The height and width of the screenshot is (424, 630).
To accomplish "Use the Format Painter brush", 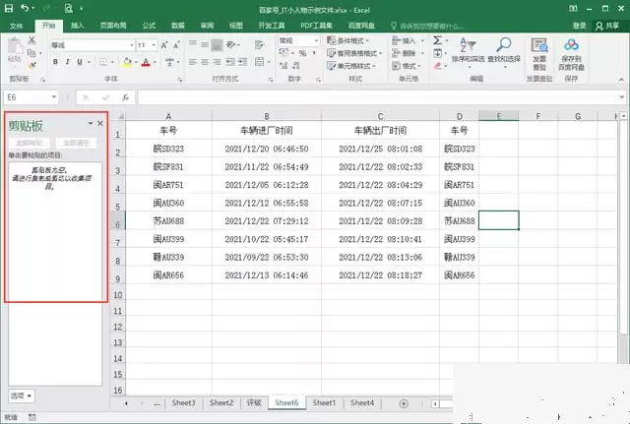I will pyautogui.click(x=32, y=65).
